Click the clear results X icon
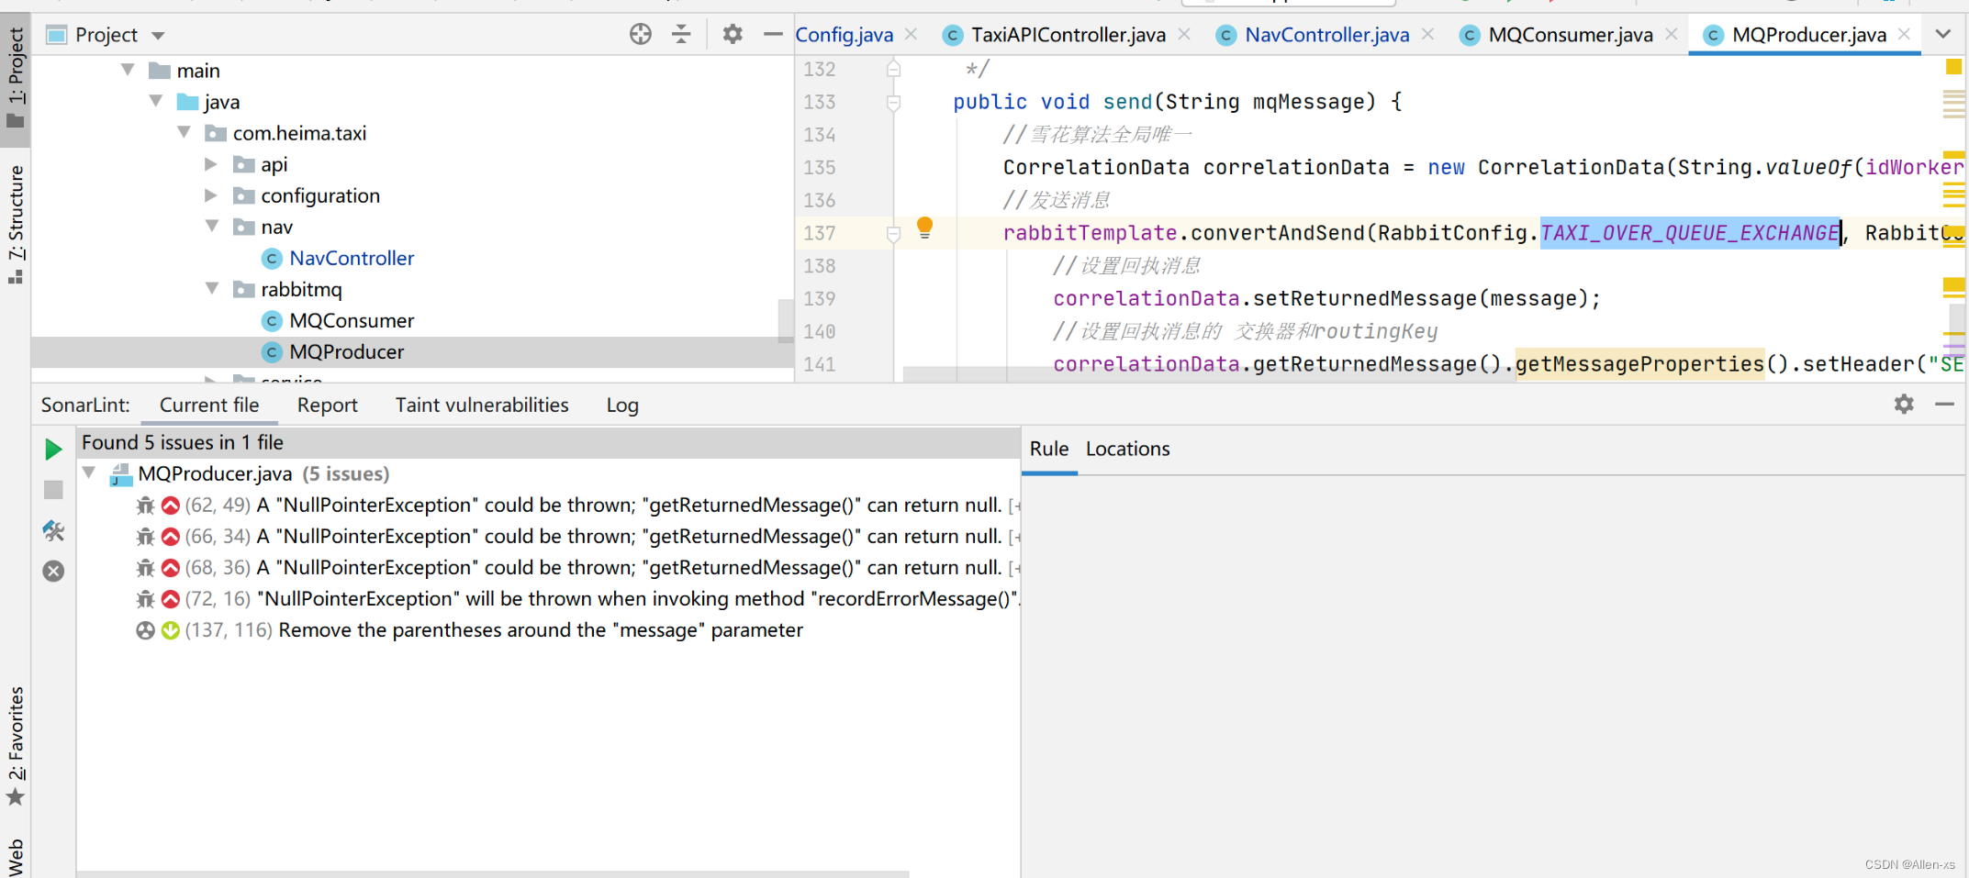This screenshot has width=1969, height=878. (53, 571)
